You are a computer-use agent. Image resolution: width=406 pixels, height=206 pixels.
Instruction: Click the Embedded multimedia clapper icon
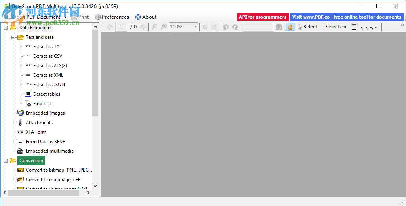[x=21, y=151]
